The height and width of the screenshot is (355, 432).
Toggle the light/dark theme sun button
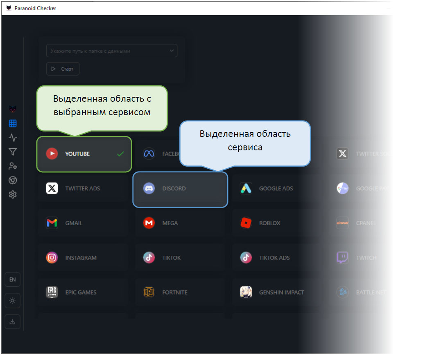coord(12,301)
